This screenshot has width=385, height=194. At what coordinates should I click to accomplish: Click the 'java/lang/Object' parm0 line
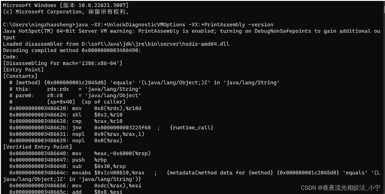(x=75, y=95)
